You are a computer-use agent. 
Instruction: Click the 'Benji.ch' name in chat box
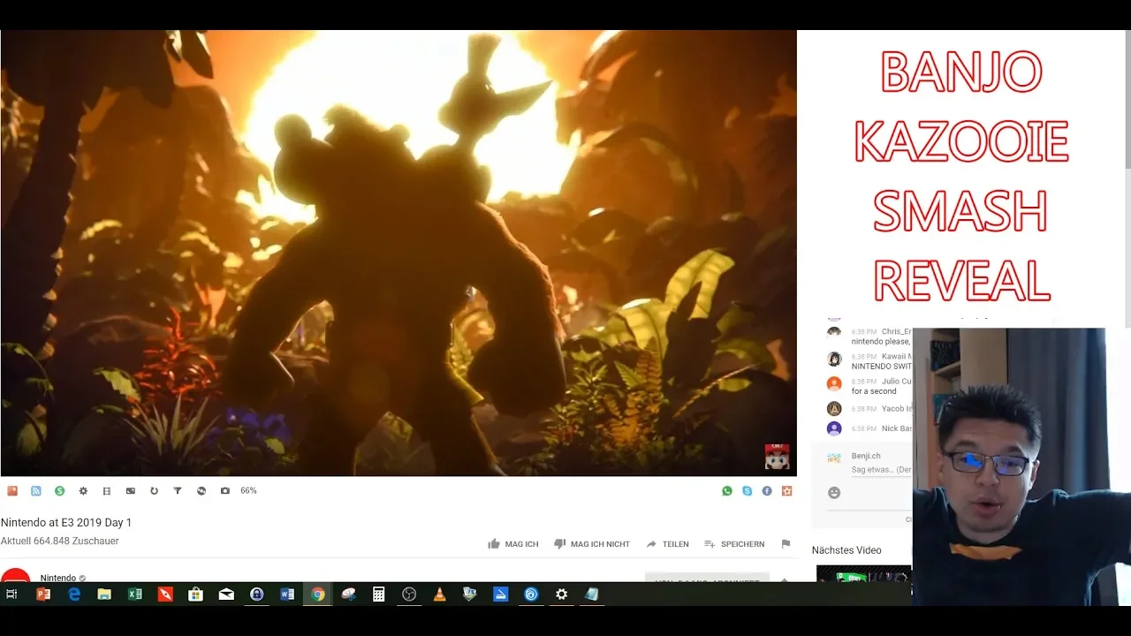(x=866, y=456)
